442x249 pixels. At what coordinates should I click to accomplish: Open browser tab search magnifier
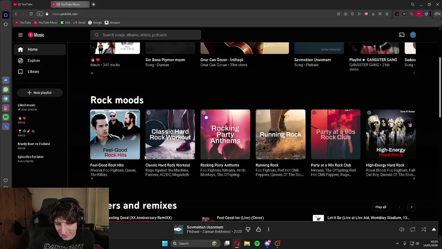413,4
